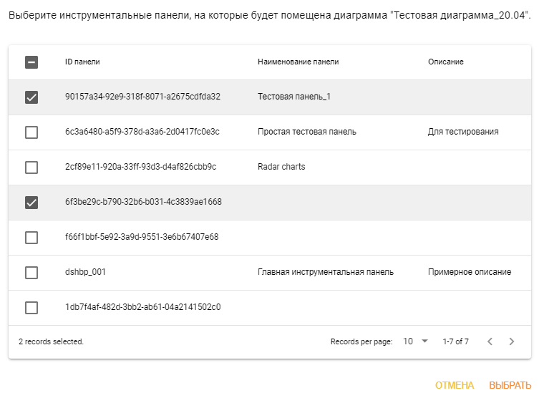The image size is (539, 398).
Task: Uncheck the 6f3be29c-b790 row checkbox
Action: tap(31, 203)
